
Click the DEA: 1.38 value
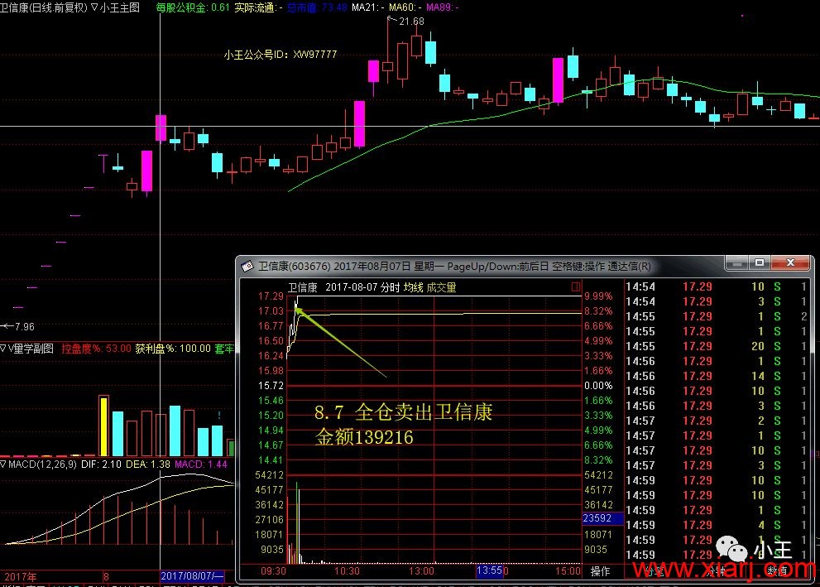pos(148,464)
